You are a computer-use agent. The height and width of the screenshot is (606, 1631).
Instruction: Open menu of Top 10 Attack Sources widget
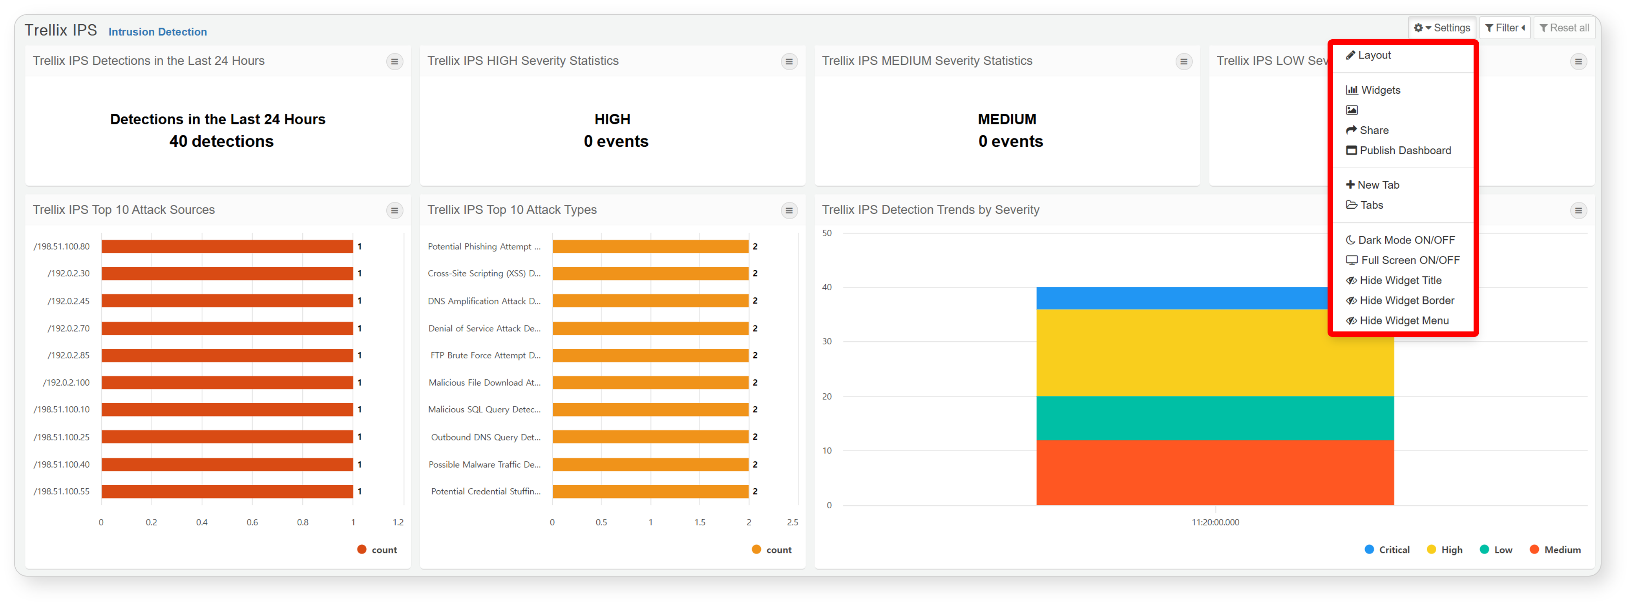click(x=395, y=211)
